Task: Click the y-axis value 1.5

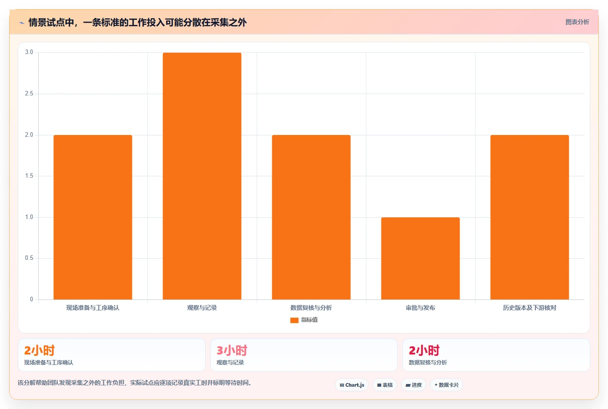Action: [29, 176]
